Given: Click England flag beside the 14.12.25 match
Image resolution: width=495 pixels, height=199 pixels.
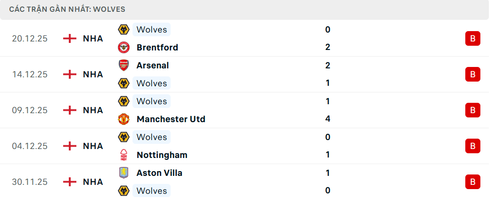Looking at the screenshot, I should pyautogui.click(x=70, y=74).
